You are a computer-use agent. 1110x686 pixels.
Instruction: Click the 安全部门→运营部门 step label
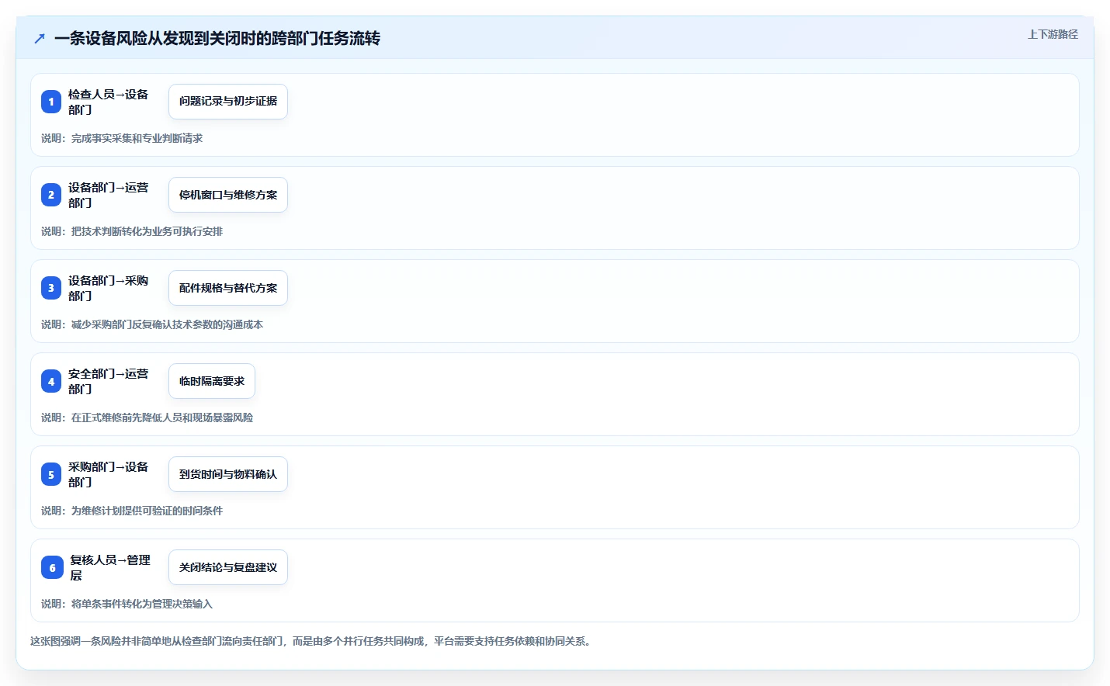(x=109, y=381)
